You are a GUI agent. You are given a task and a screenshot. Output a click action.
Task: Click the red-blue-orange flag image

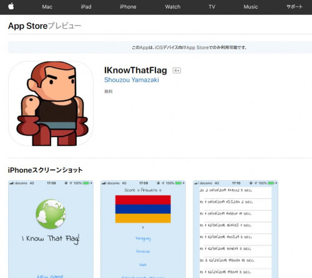(x=143, y=209)
